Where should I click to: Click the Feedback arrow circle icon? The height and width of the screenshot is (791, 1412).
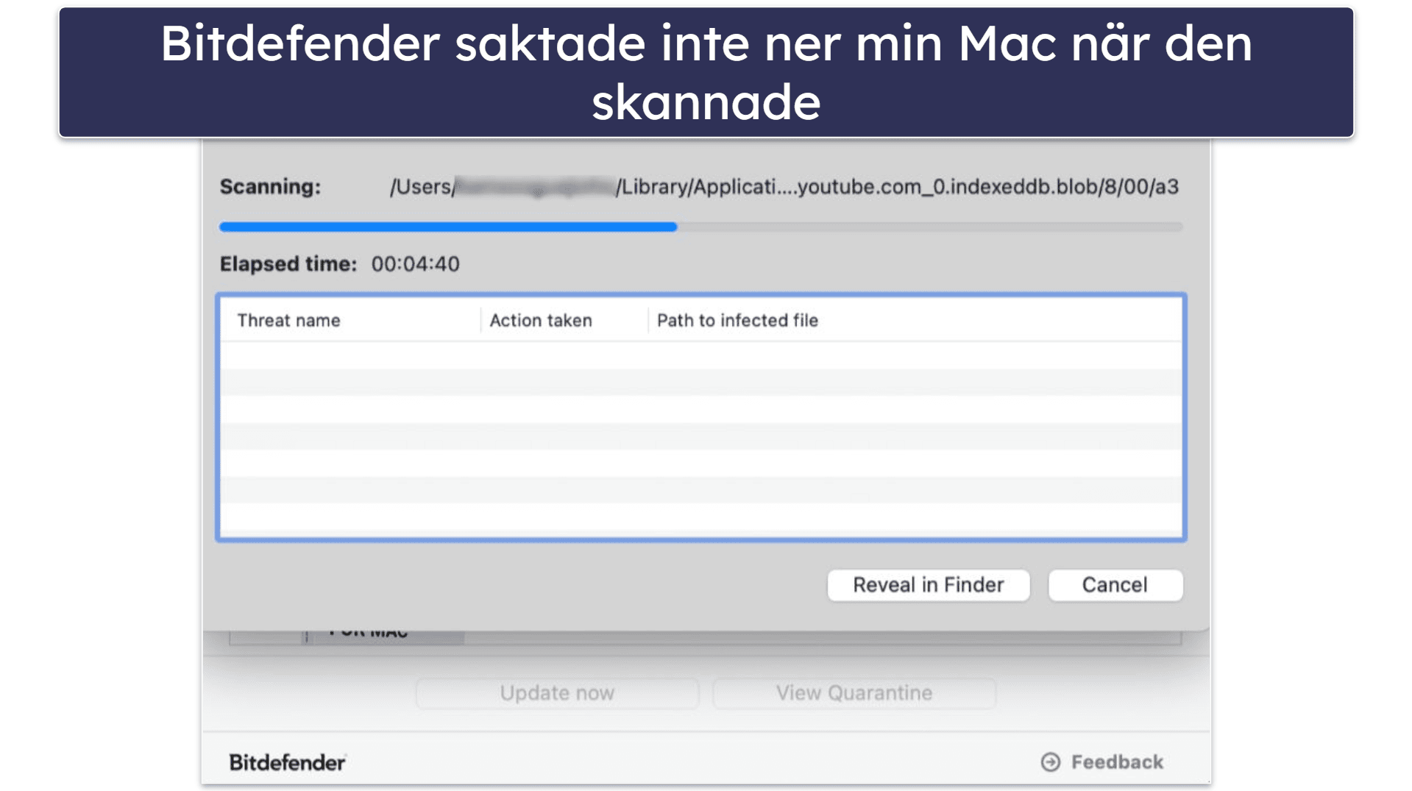pos(1050,762)
